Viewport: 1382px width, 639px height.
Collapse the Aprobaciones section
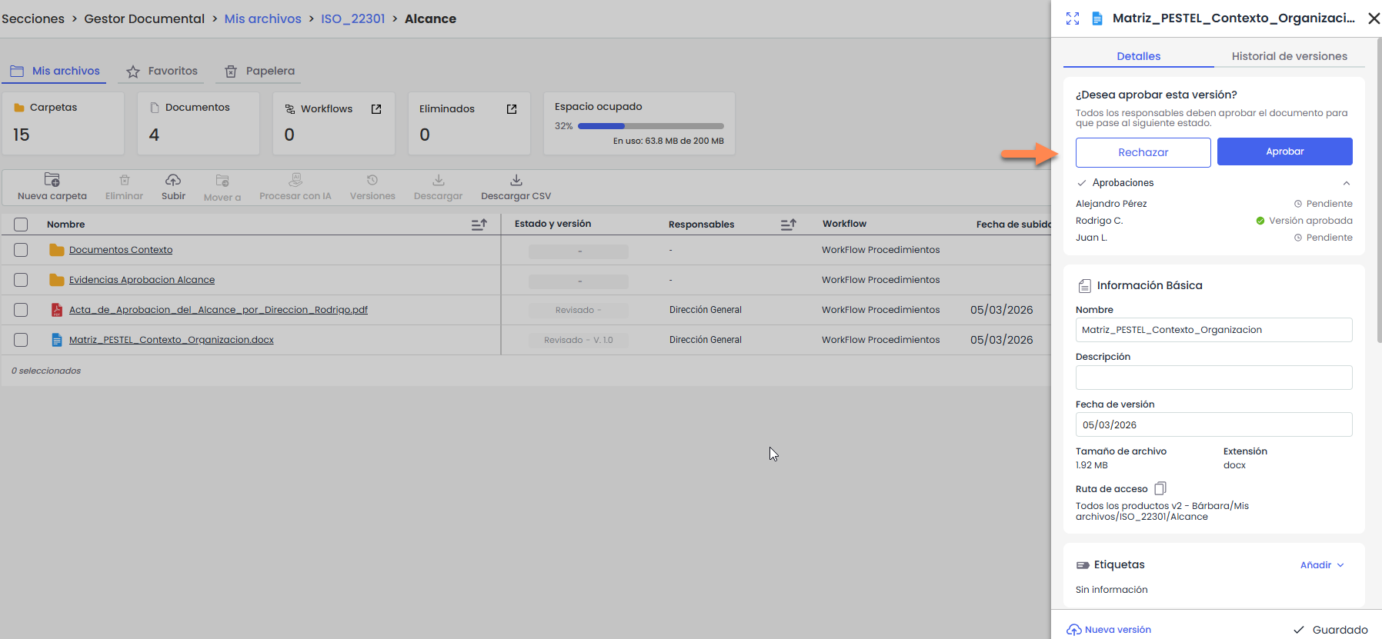1346,183
